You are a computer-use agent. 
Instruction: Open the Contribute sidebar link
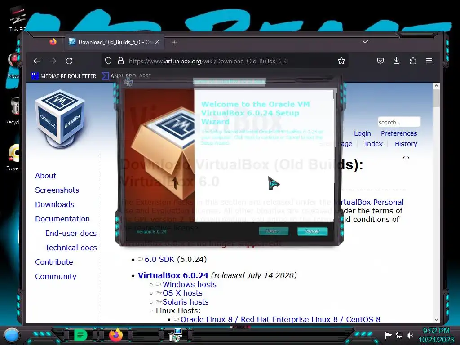click(54, 262)
